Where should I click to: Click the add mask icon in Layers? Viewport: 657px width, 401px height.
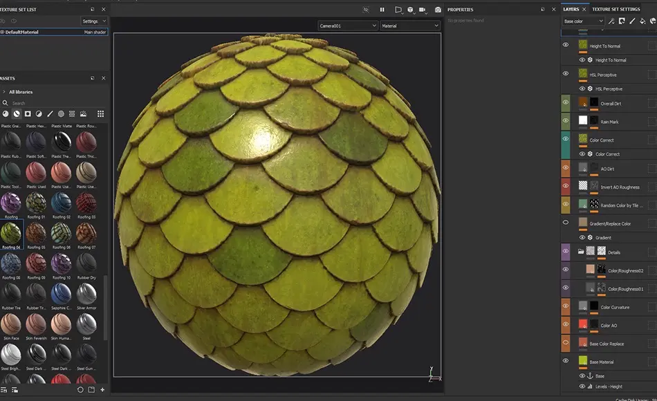tap(622, 21)
